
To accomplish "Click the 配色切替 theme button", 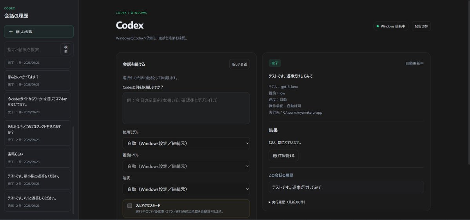I will pyautogui.click(x=421, y=26).
